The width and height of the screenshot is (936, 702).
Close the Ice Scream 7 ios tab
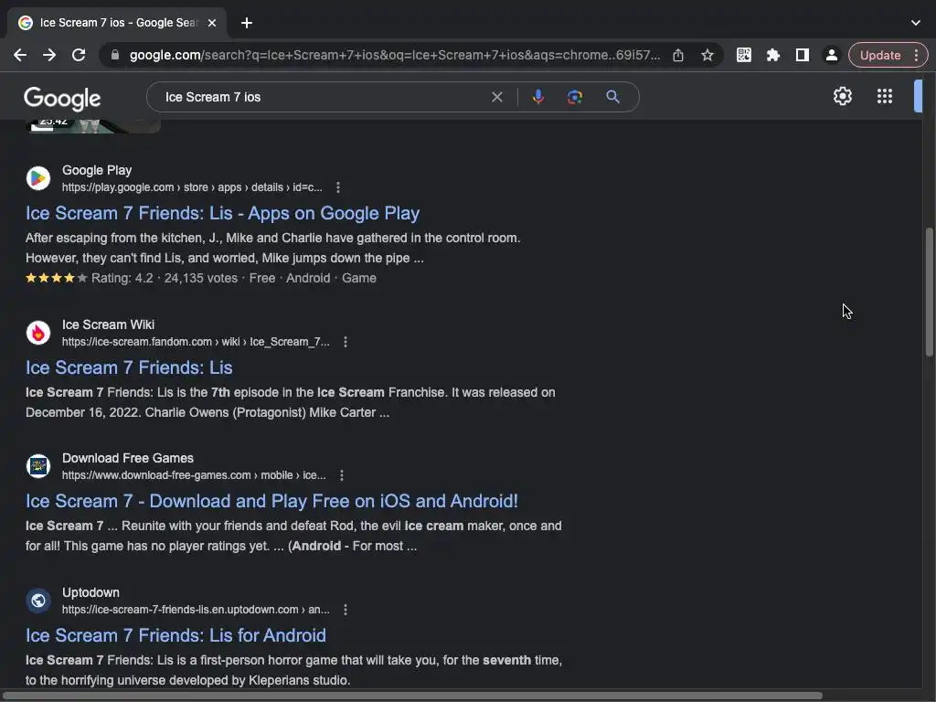pyautogui.click(x=212, y=23)
